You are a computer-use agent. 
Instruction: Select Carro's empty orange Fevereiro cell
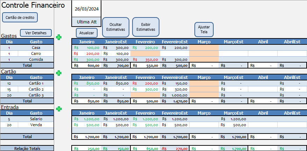point(145,53)
